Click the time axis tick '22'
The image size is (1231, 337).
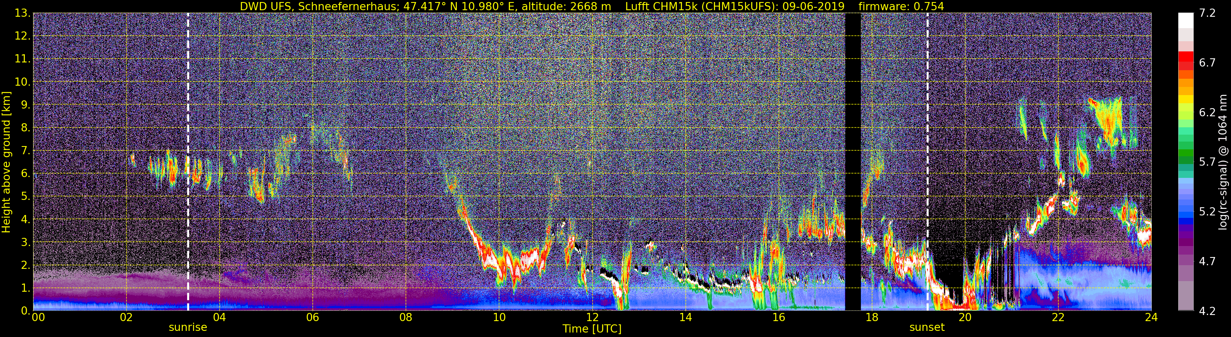point(1058,318)
